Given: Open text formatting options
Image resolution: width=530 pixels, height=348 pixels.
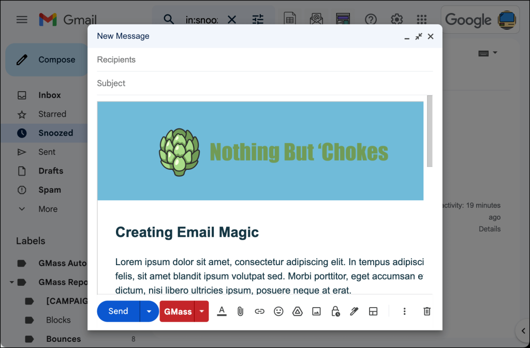Looking at the screenshot, I should click(222, 311).
